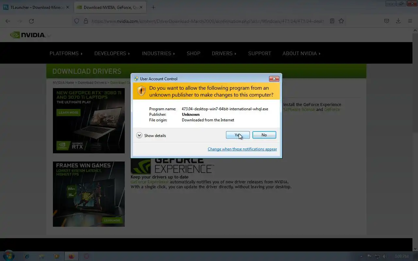Click No in the User Account Control dialog
The image size is (418, 261).
(264, 135)
